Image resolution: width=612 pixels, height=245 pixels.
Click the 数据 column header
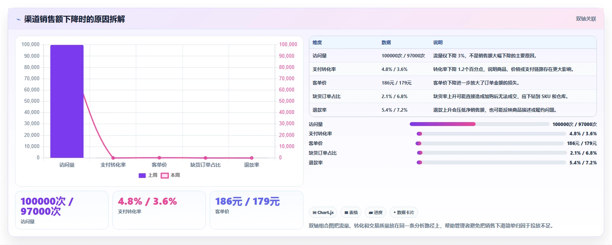tap(386, 43)
